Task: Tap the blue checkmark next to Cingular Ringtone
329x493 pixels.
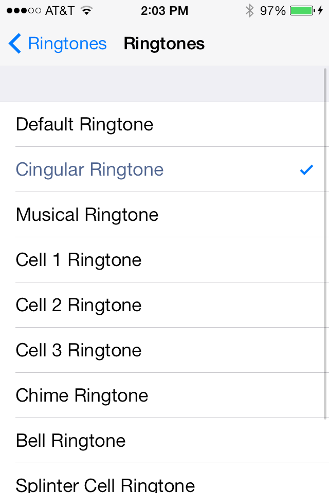Action: [x=306, y=170]
